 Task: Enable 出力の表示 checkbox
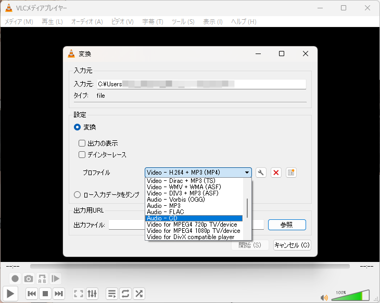click(x=82, y=143)
